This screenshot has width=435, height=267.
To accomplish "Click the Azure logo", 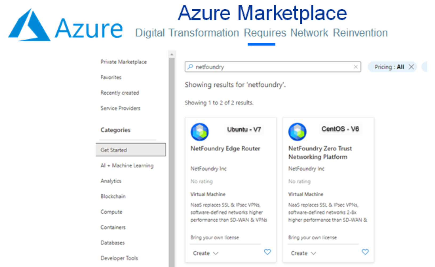I will pos(66,25).
